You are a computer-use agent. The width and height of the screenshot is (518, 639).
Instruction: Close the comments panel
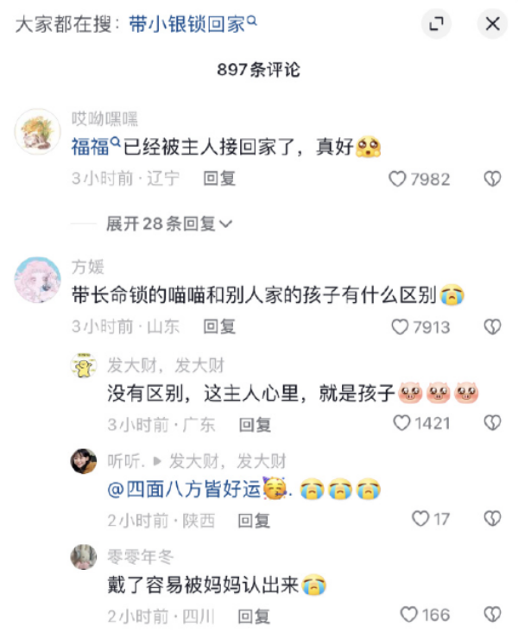(492, 23)
